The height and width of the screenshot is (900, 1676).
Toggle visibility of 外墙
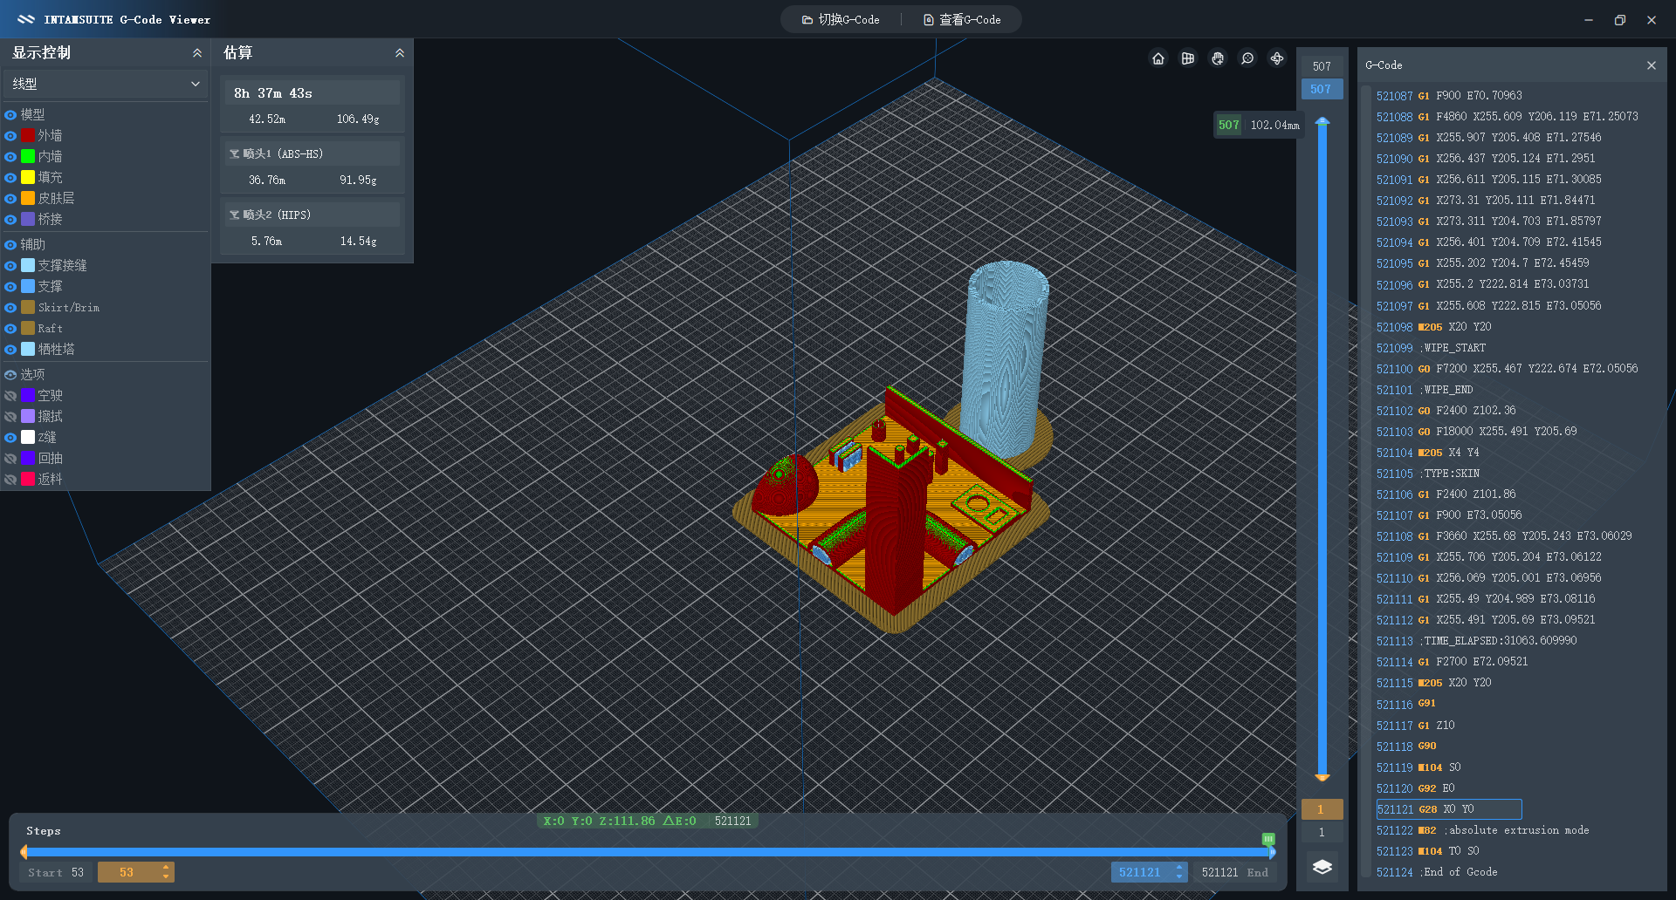coord(10,136)
